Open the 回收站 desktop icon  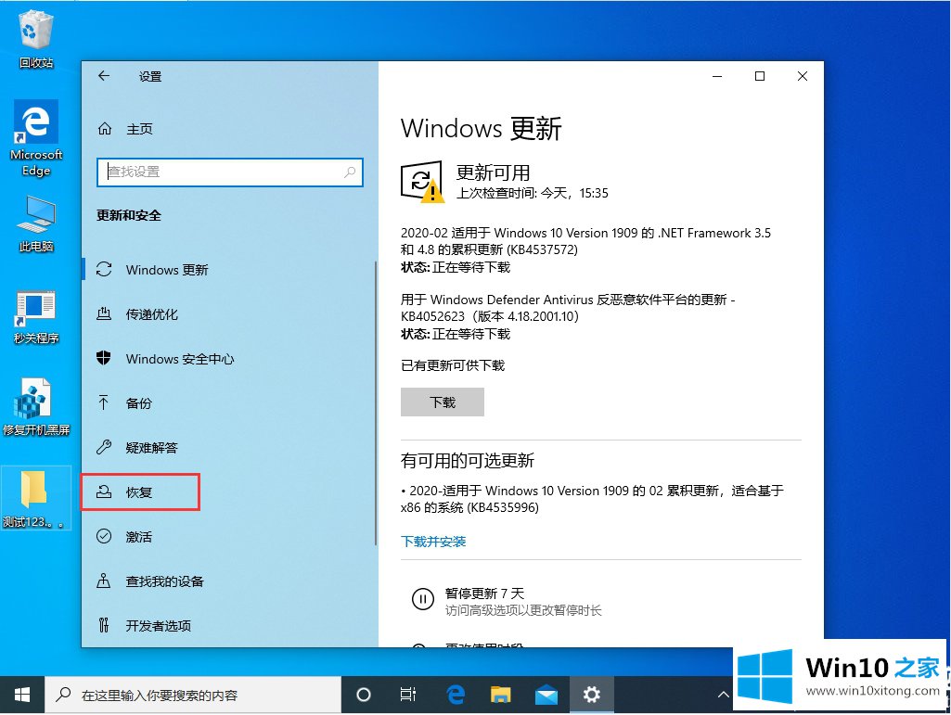[36, 37]
